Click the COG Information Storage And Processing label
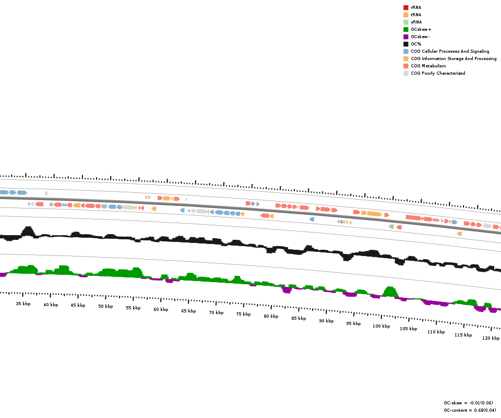 (454, 59)
